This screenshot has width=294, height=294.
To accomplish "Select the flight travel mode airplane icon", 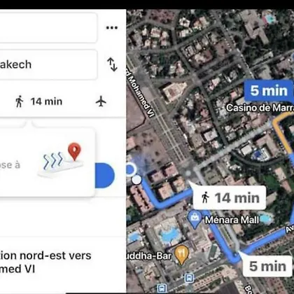I will [x=101, y=101].
